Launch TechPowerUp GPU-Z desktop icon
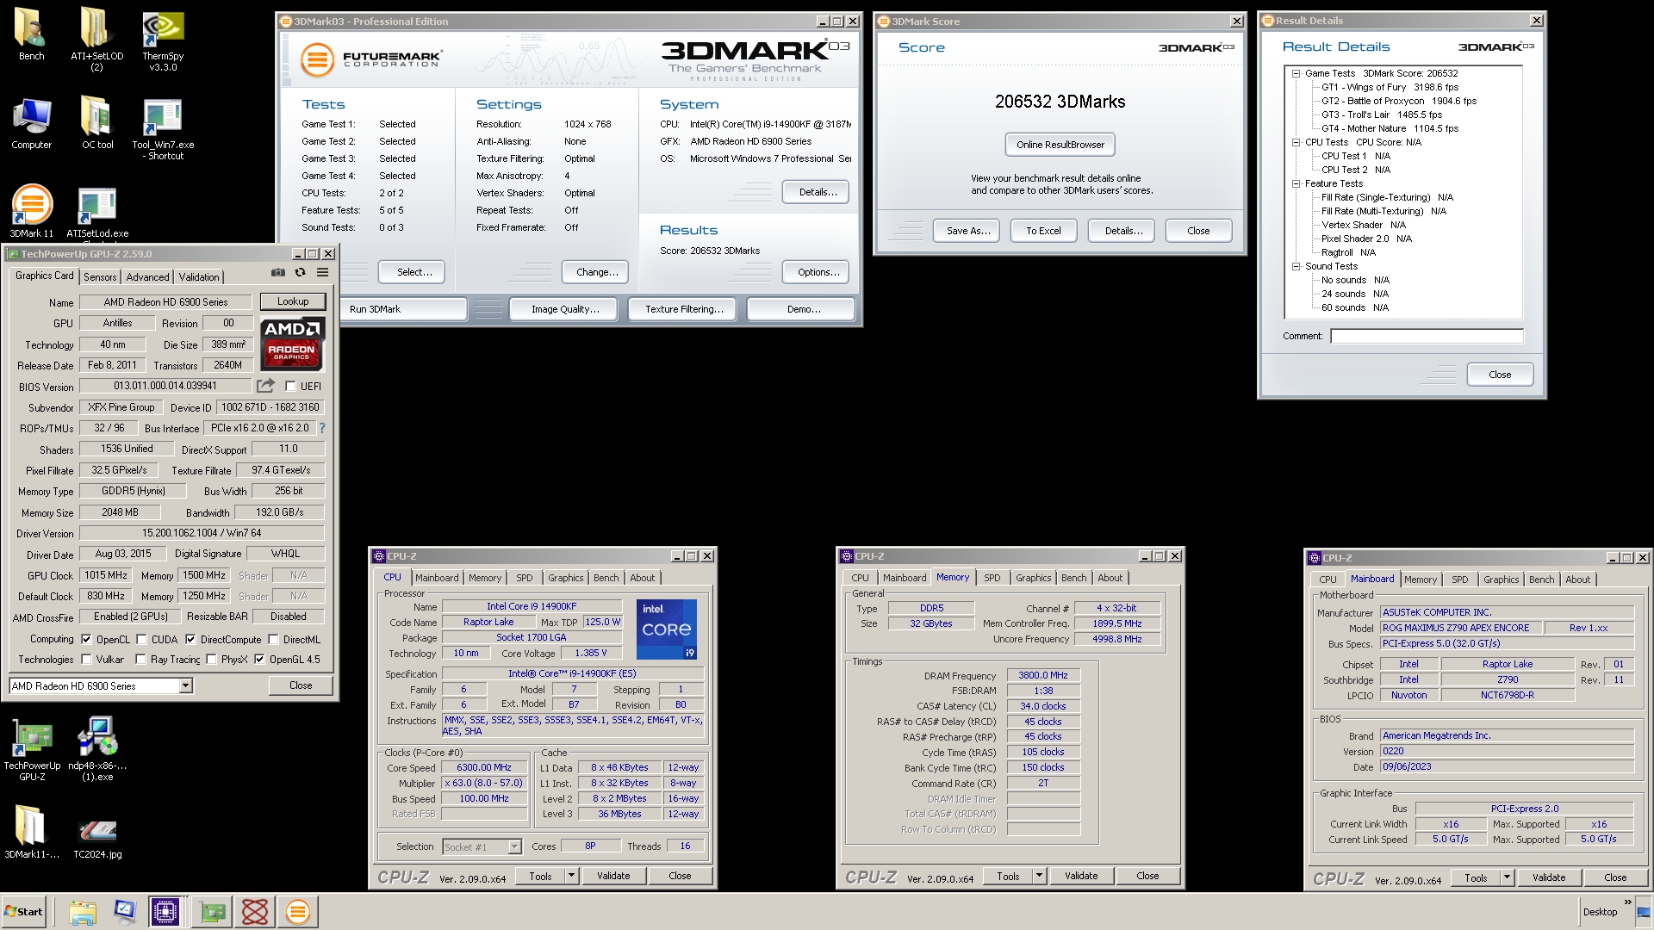The image size is (1654, 930). [x=32, y=749]
